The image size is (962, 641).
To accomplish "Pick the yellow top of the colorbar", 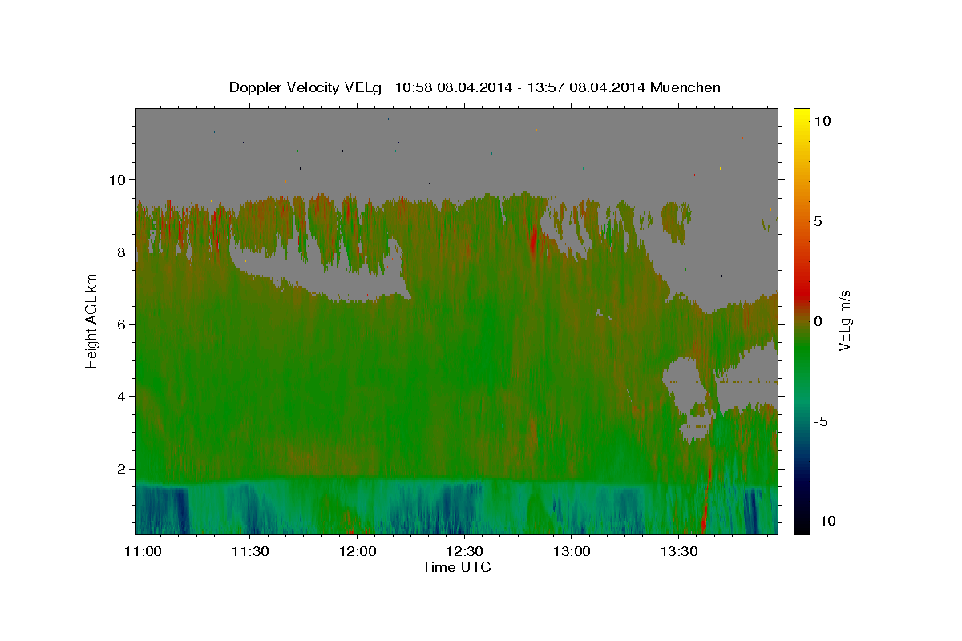I will coord(801,114).
